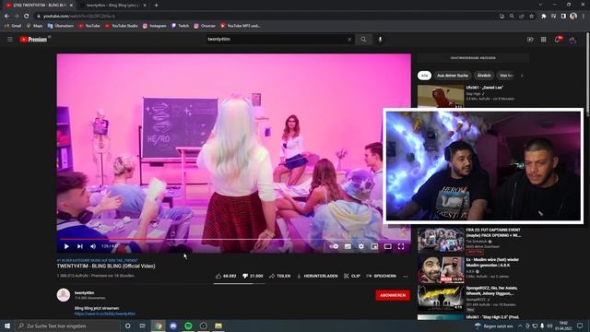Open the Chrome extensions puzzle icon
The height and width of the screenshot is (332, 590).
point(543,17)
